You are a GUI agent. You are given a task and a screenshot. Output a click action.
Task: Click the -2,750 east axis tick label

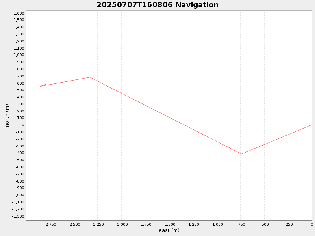point(50,224)
